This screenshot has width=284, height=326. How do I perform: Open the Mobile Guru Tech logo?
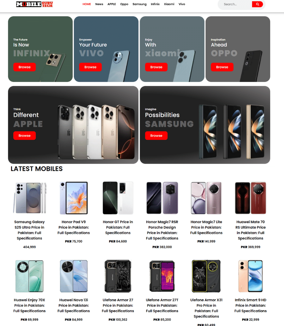[x=35, y=4]
